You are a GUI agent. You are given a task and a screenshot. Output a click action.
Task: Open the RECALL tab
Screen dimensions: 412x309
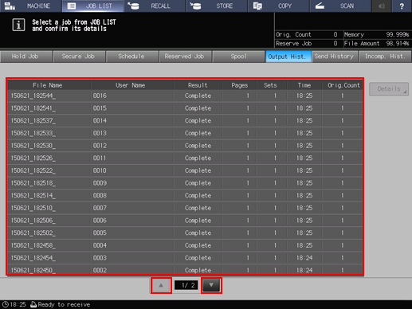[x=155, y=6]
